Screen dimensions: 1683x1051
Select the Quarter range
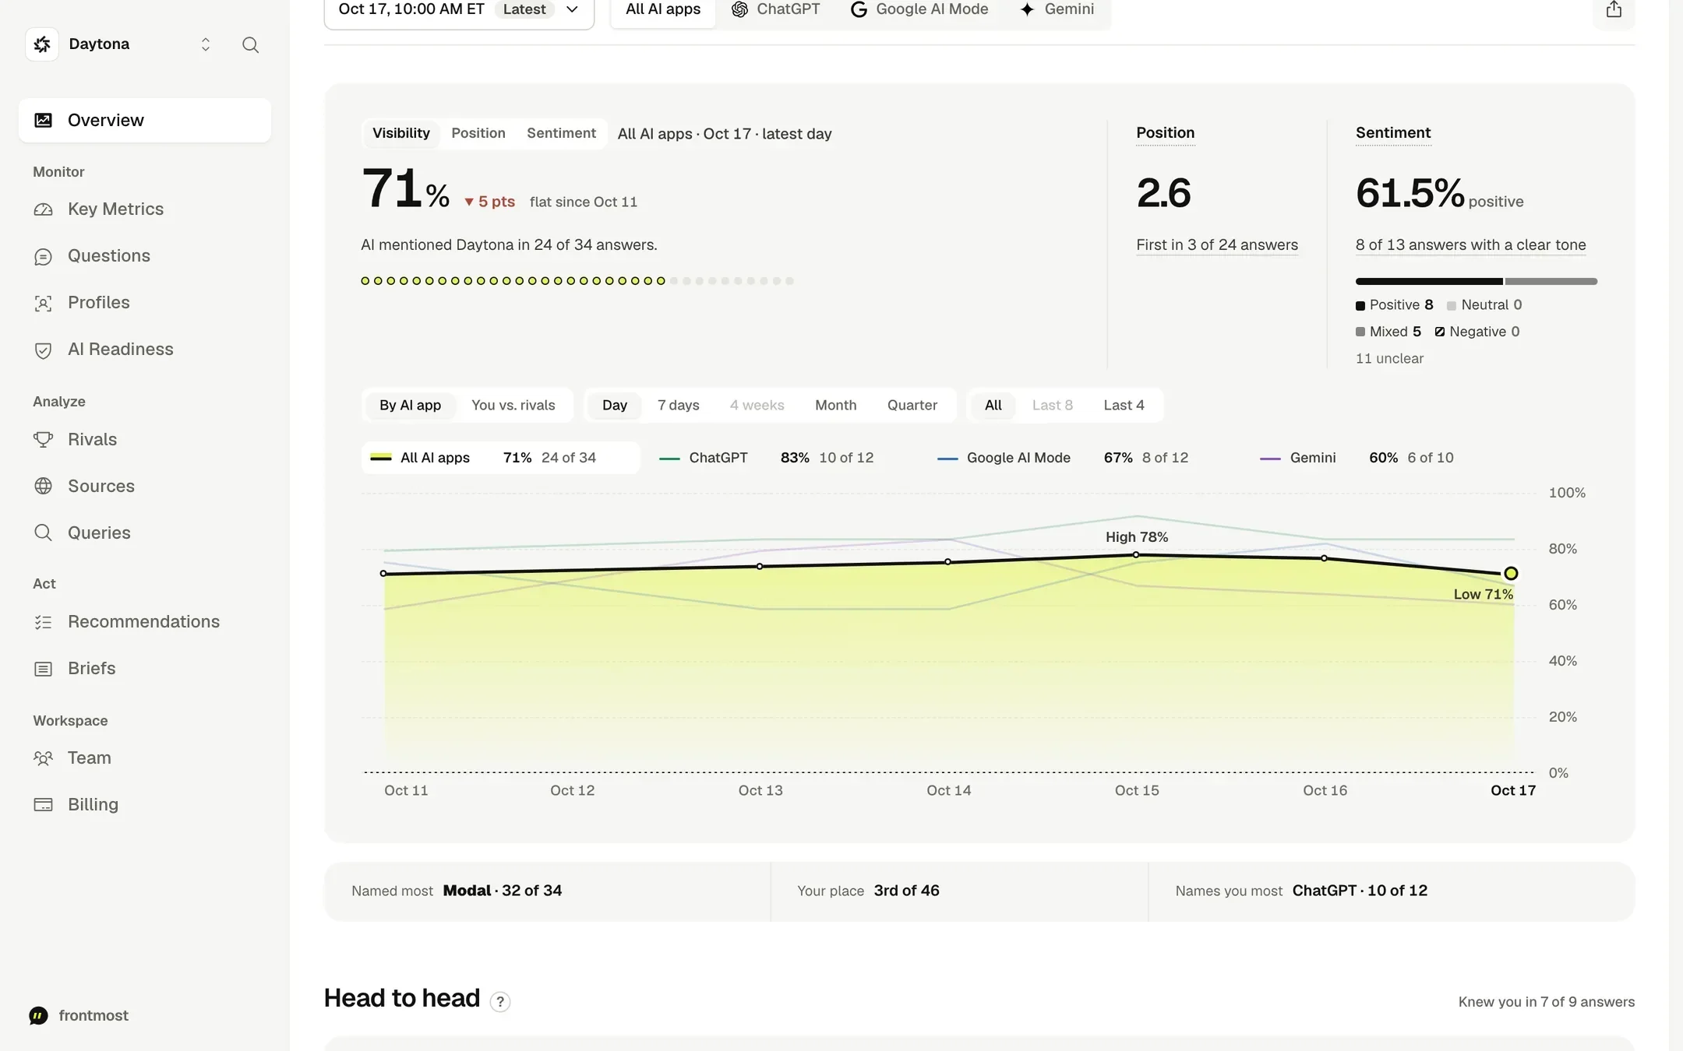coord(912,406)
